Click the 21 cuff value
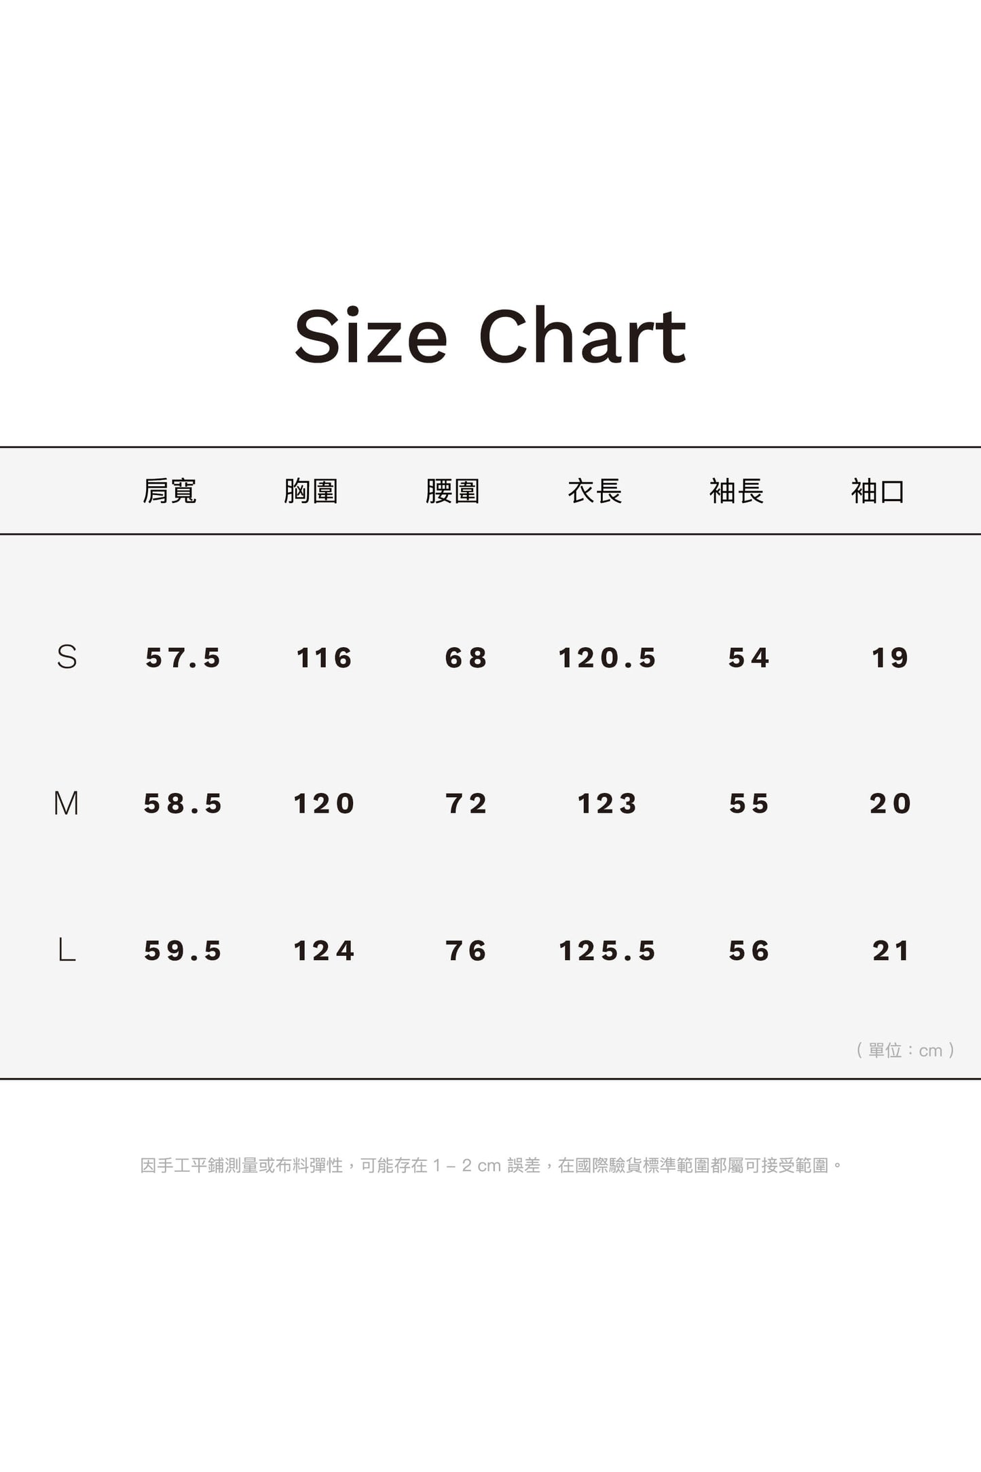The width and height of the screenshot is (981, 1472). point(891,951)
